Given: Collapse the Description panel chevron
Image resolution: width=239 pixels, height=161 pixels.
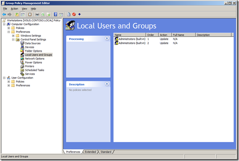Looking at the screenshot, I should pyautogui.click(x=107, y=84).
